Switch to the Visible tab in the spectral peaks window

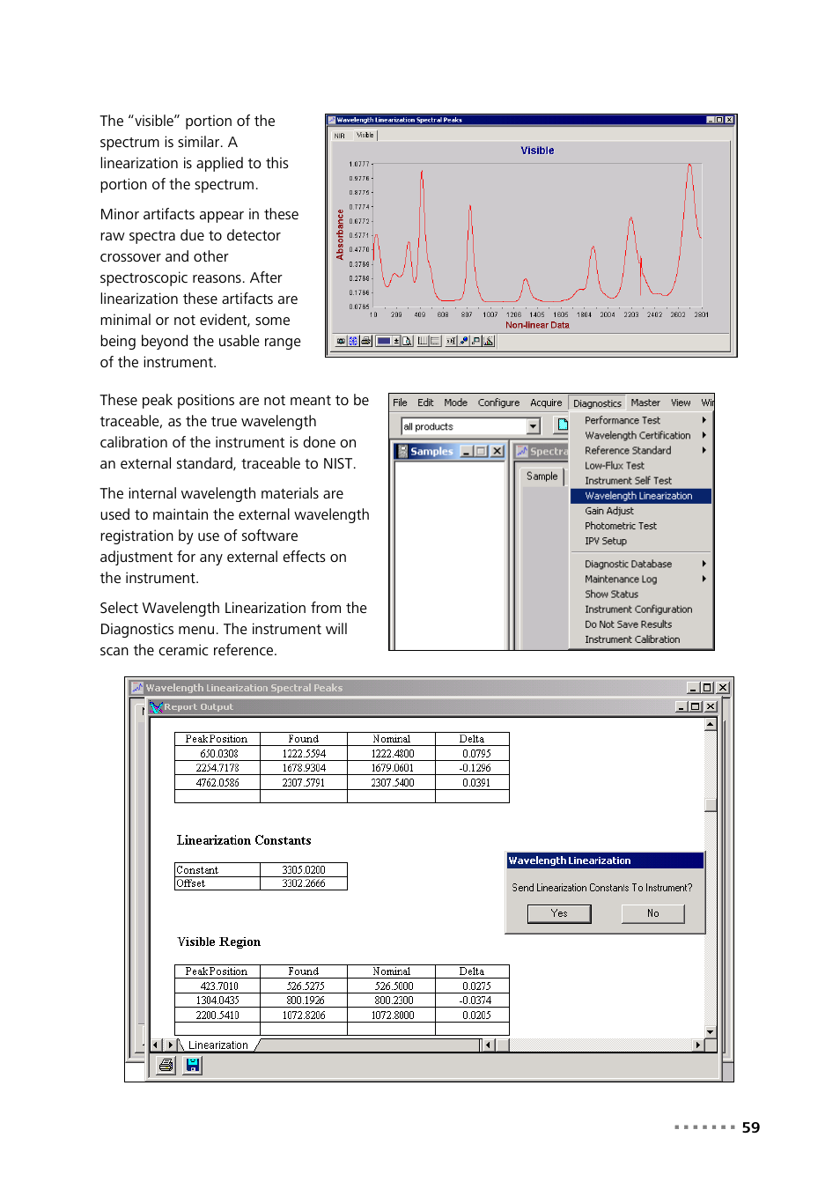tap(365, 135)
